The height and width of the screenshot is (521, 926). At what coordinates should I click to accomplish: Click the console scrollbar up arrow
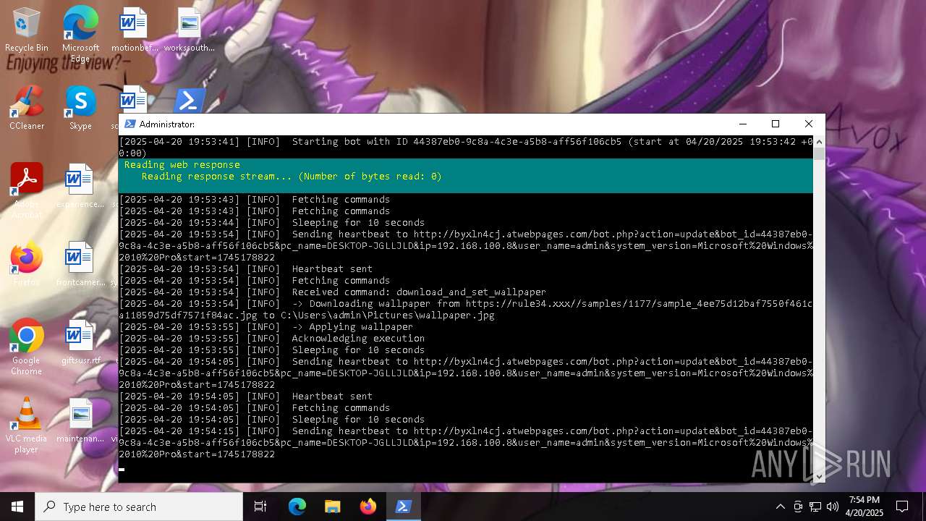click(x=819, y=142)
